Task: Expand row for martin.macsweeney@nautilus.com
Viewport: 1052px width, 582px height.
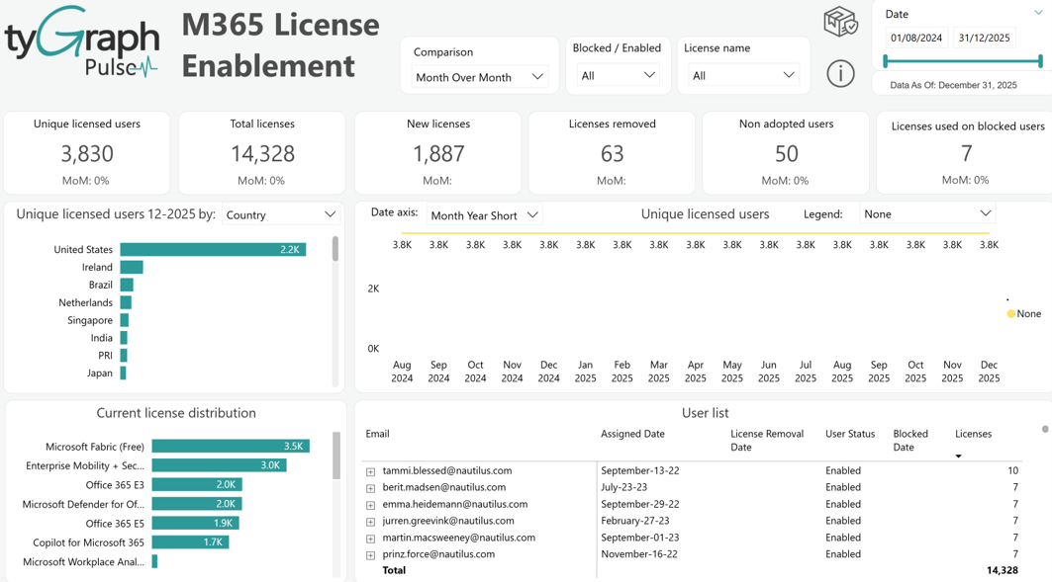Action: [x=370, y=539]
